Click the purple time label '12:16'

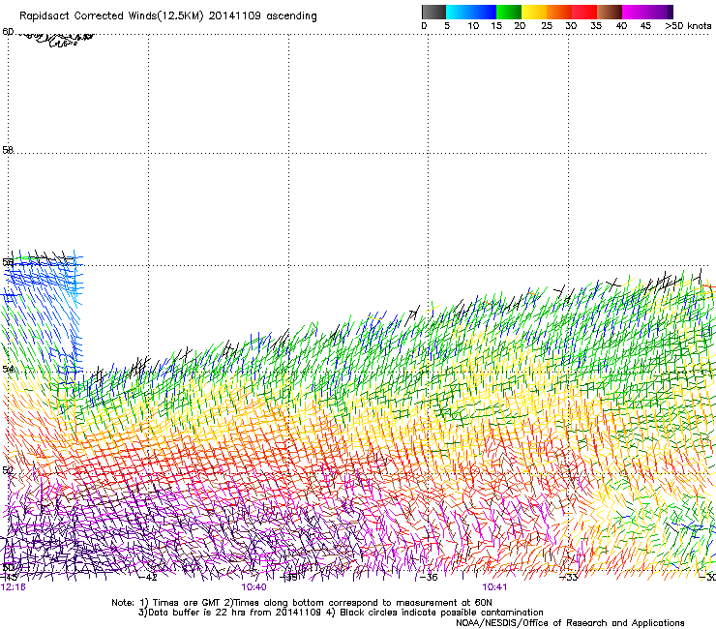tap(14, 587)
